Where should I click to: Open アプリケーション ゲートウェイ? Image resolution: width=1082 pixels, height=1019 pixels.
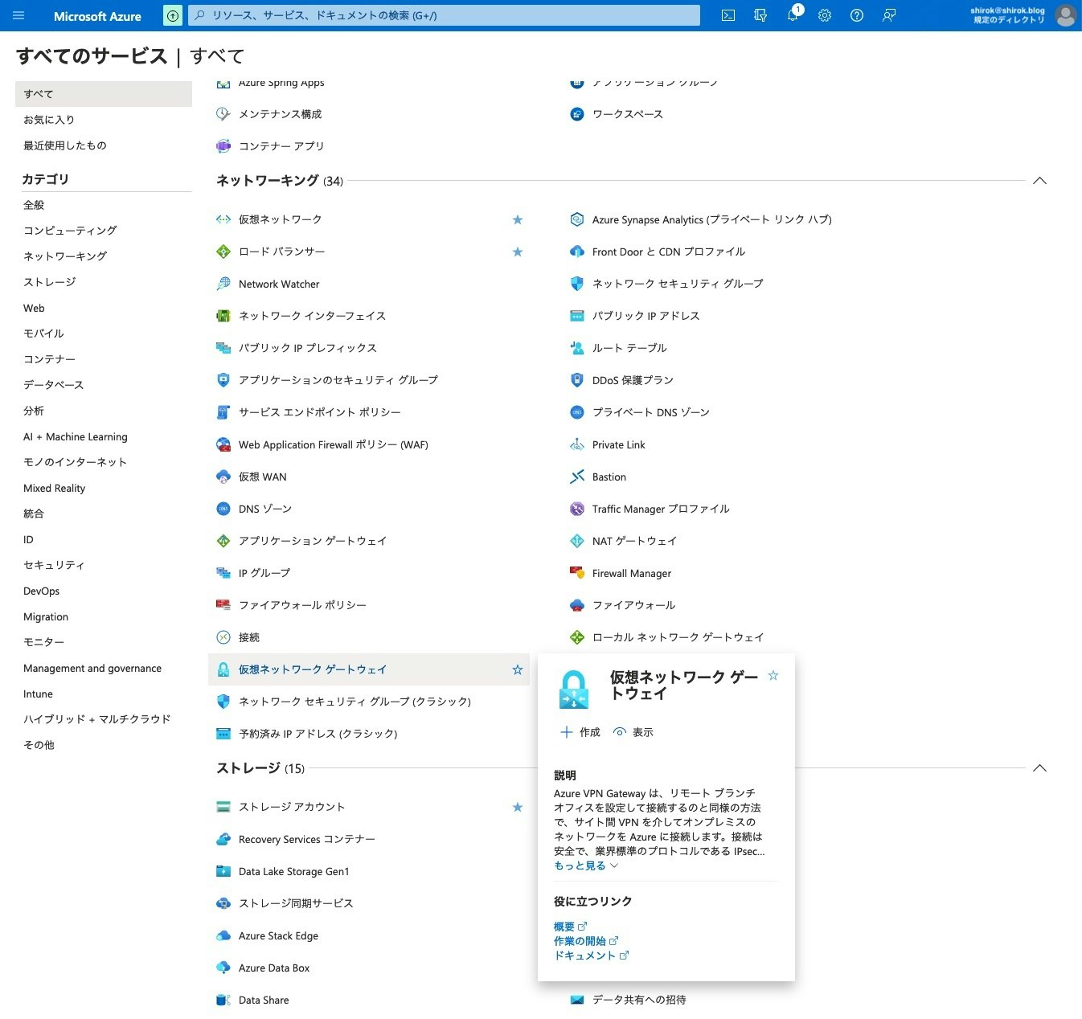[313, 541]
